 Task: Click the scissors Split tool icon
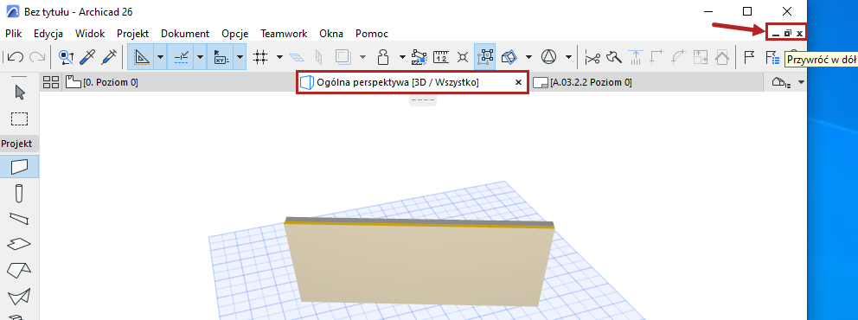click(x=592, y=56)
